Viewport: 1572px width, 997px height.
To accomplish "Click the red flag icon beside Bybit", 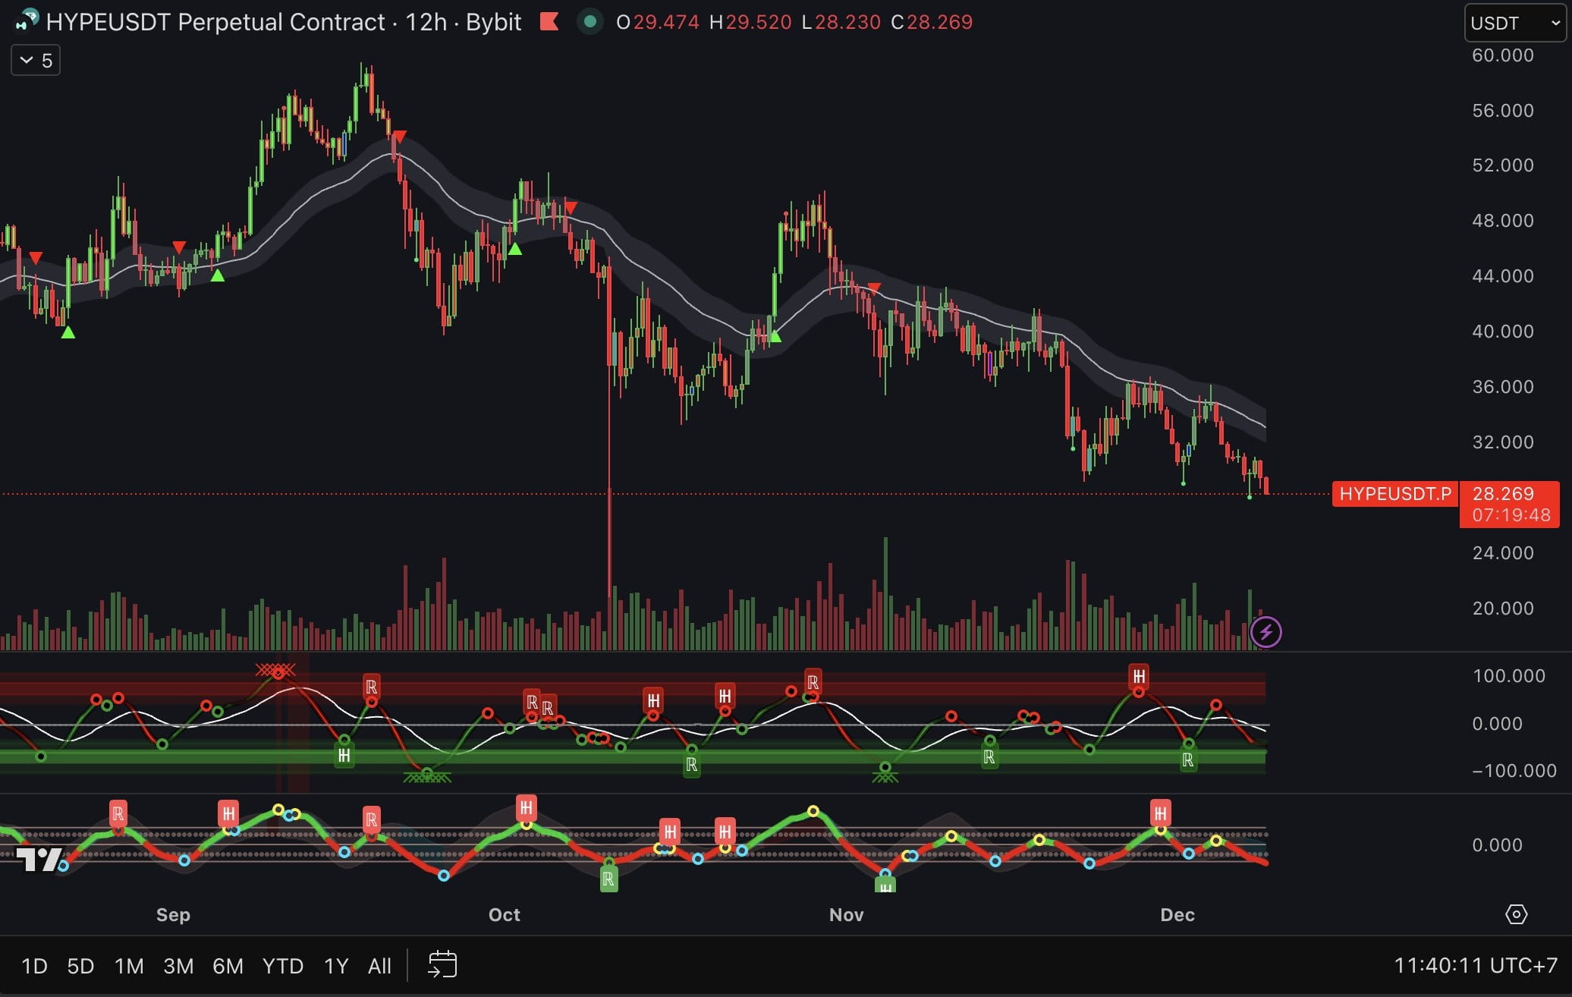I will tap(549, 22).
